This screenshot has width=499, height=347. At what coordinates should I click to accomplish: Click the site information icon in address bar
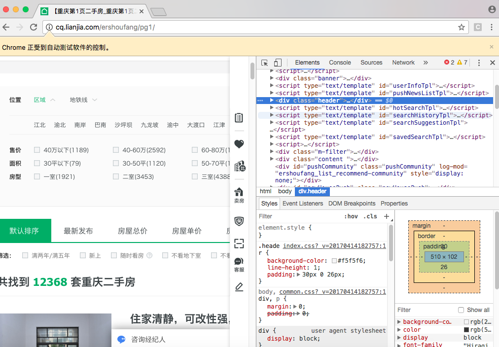[49, 27]
